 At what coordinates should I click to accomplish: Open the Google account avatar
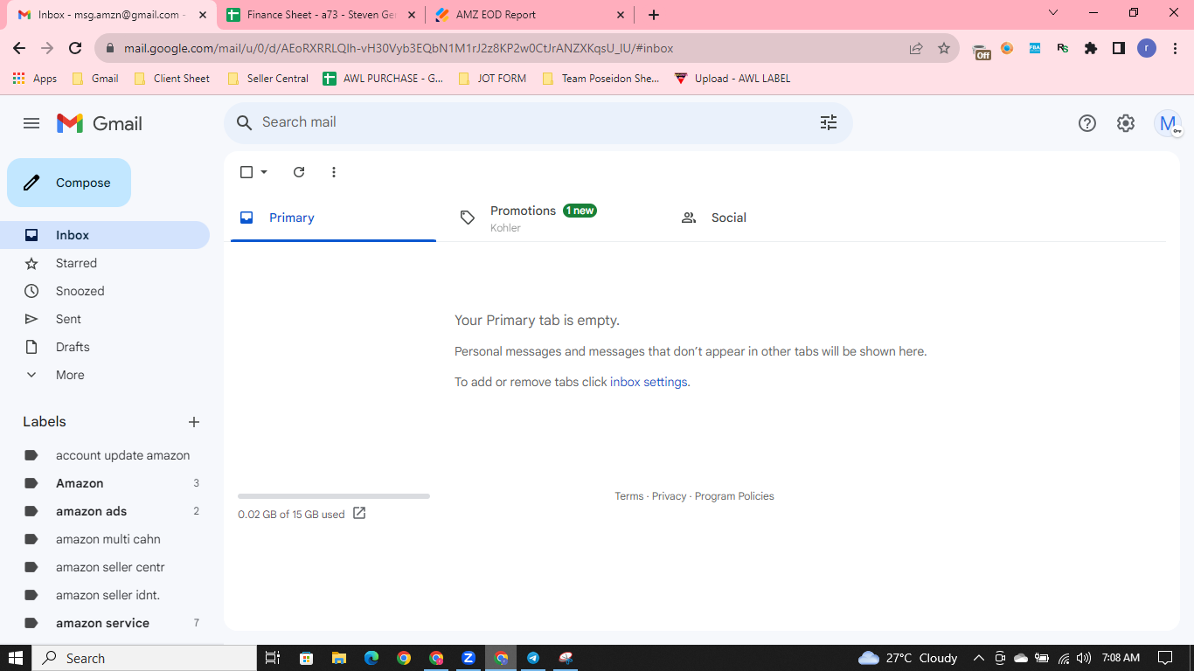coord(1168,123)
